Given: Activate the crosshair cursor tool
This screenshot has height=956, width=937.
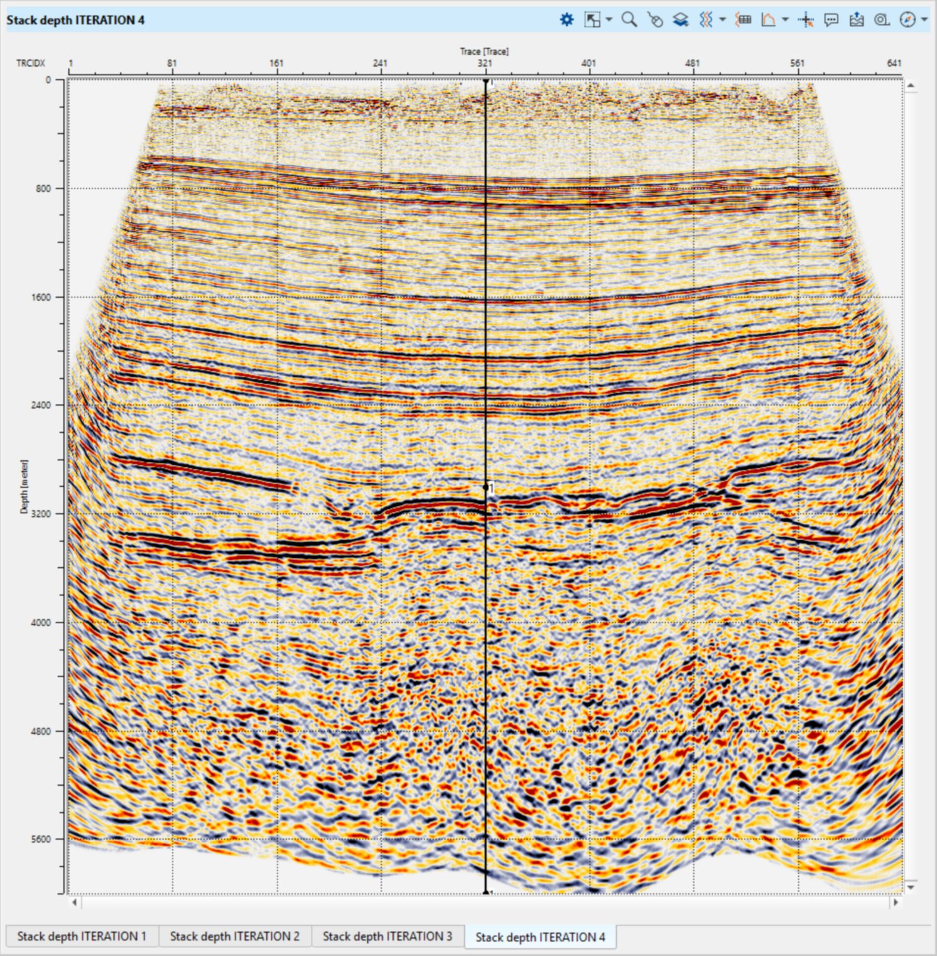Looking at the screenshot, I should 806,20.
